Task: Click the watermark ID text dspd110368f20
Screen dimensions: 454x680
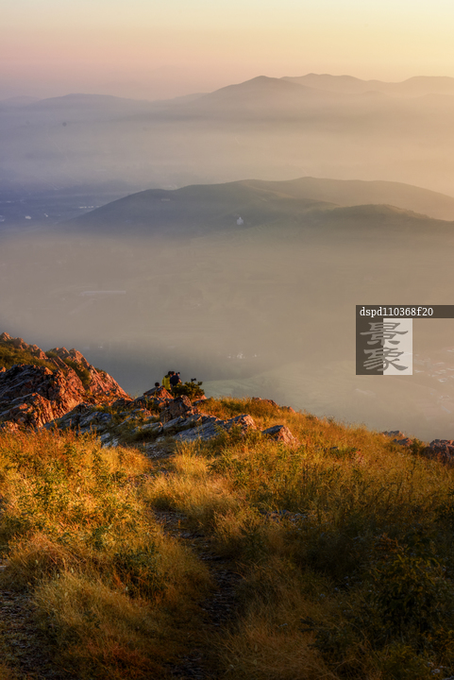Action: [395, 312]
